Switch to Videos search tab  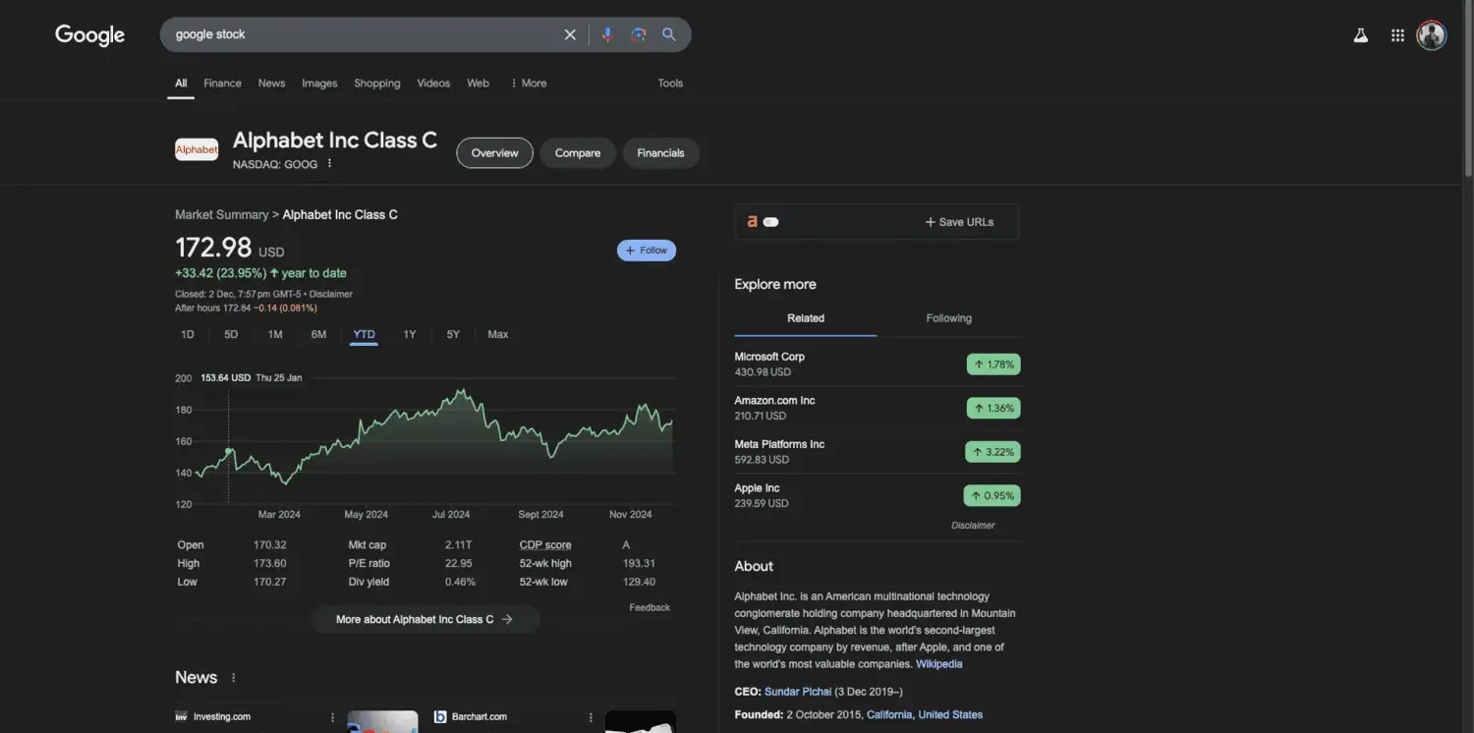[x=433, y=84]
